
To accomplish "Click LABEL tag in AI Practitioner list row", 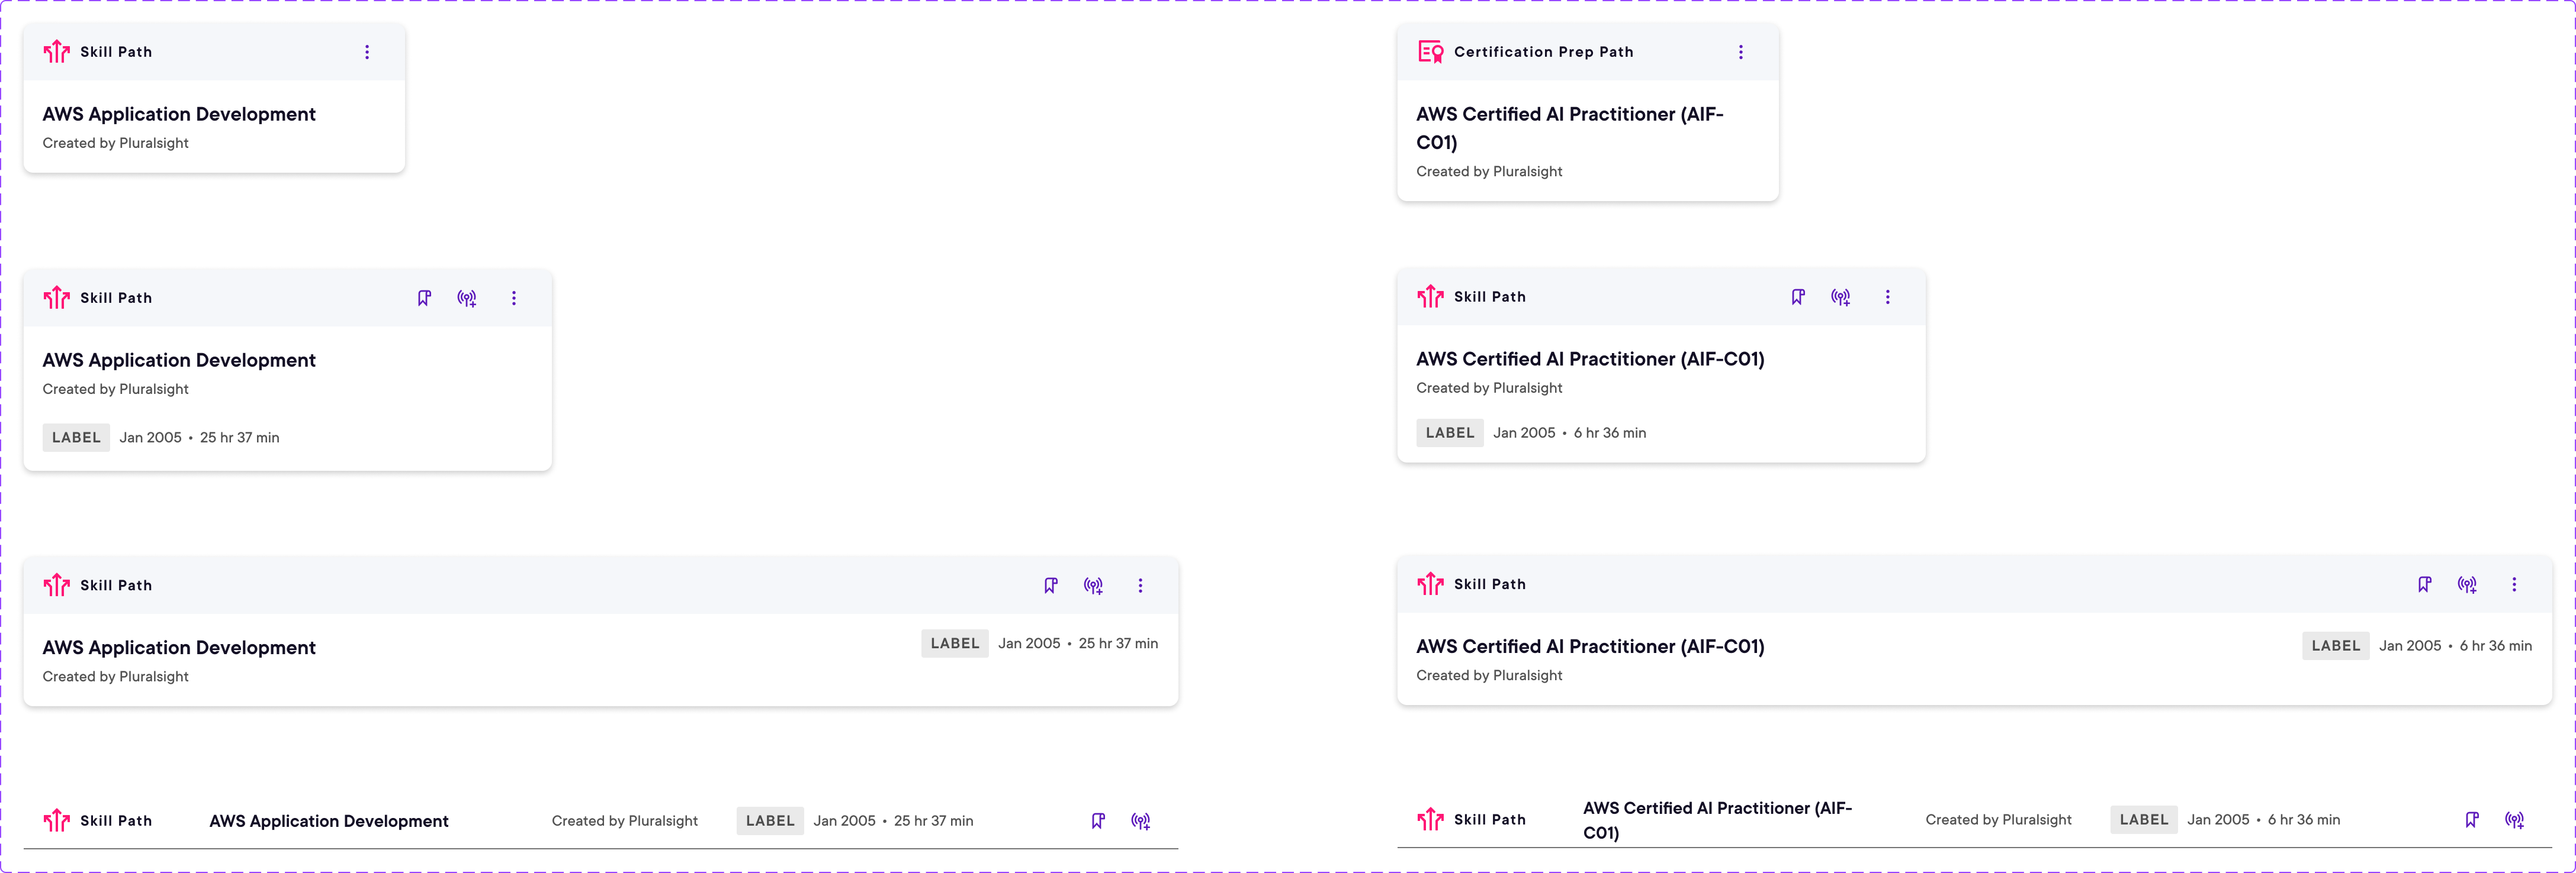I will click(2144, 820).
